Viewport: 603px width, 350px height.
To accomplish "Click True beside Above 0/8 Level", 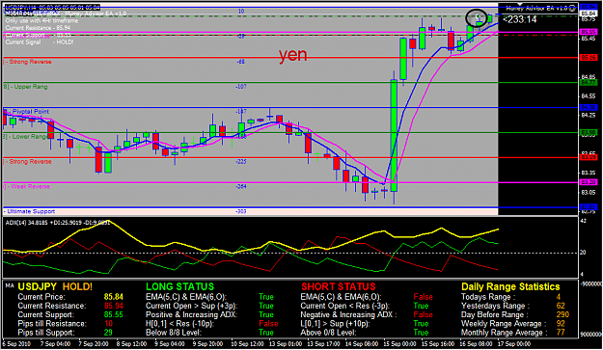I will (x=421, y=333).
